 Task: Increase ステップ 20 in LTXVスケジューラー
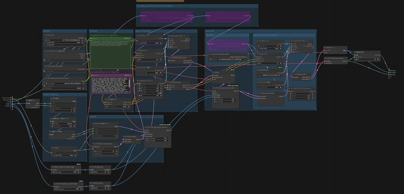tap(161, 86)
